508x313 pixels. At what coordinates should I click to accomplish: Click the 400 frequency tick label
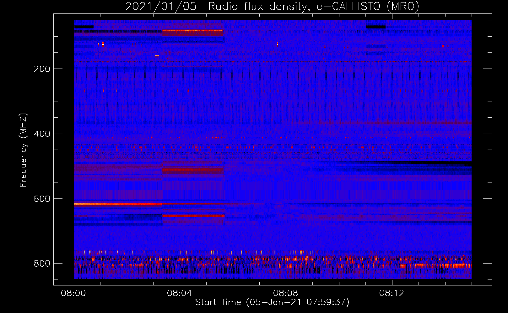click(x=42, y=134)
